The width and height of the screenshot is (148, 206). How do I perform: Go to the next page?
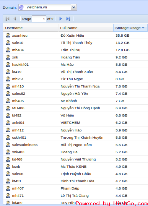pyautogui.click(x=60, y=19)
